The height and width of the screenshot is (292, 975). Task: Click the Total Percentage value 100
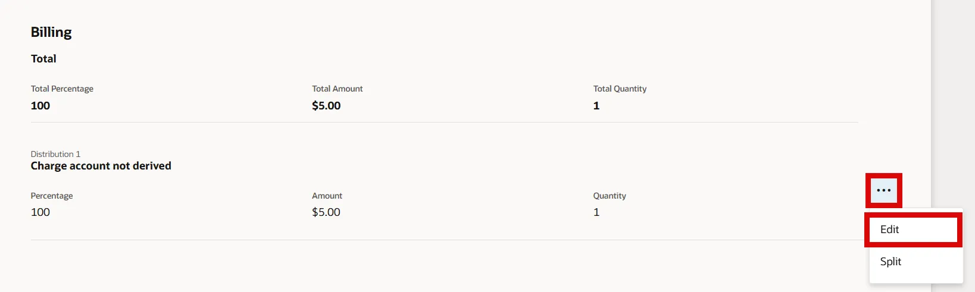point(40,106)
